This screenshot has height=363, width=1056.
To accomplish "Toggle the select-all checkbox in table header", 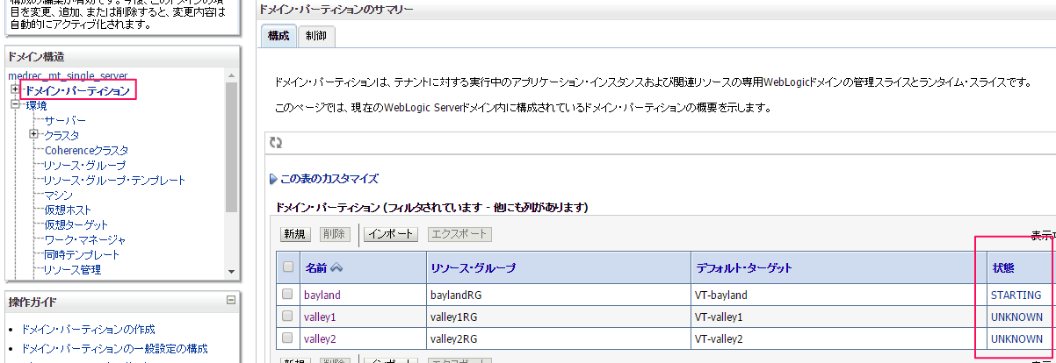I will (x=287, y=267).
